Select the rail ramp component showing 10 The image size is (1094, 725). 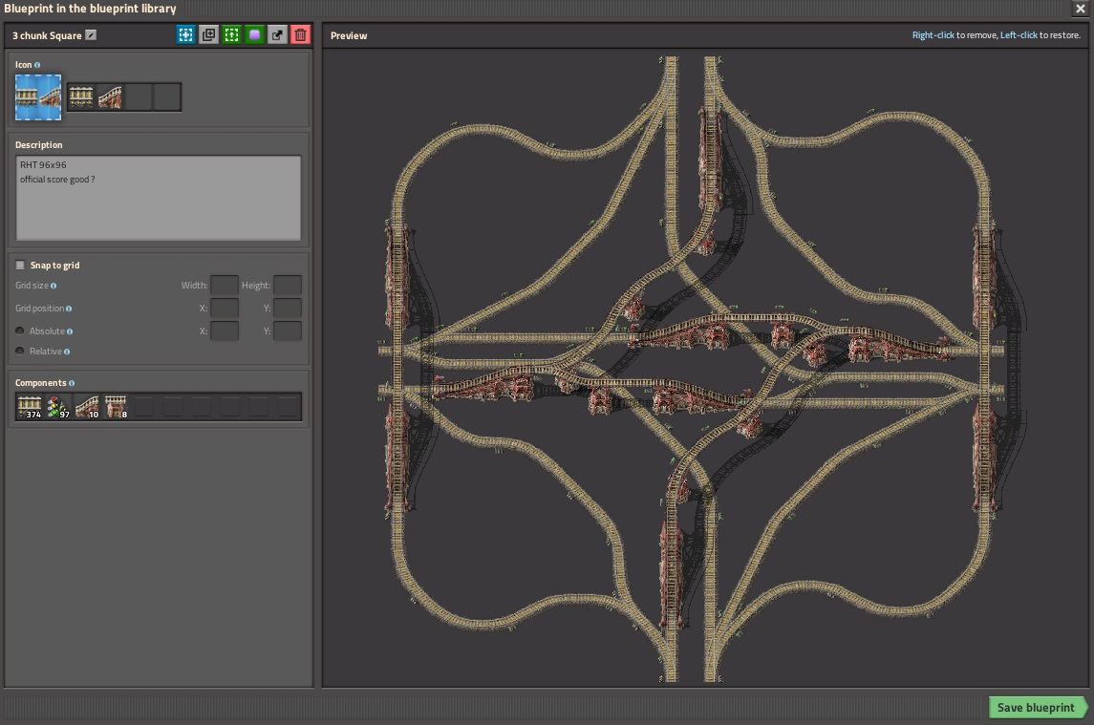[x=87, y=407]
